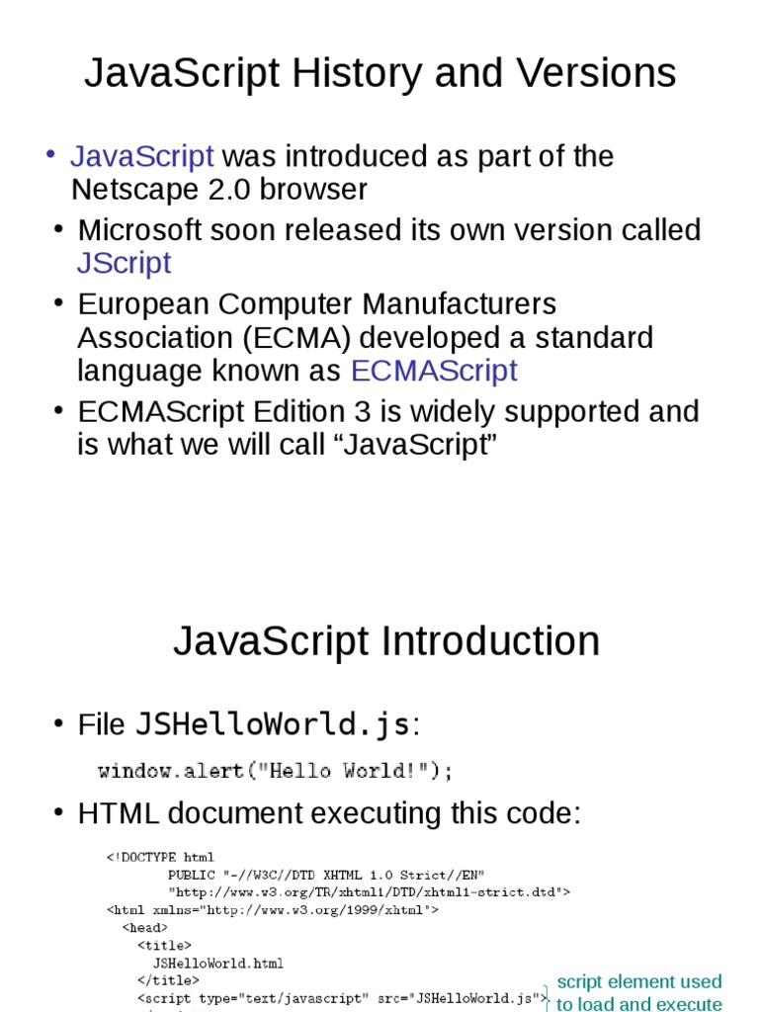The height and width of the screenshot is (1012, 759).
Task: Click the JSHelloWorld.html title text in the code
Action: tap(217, 963)
